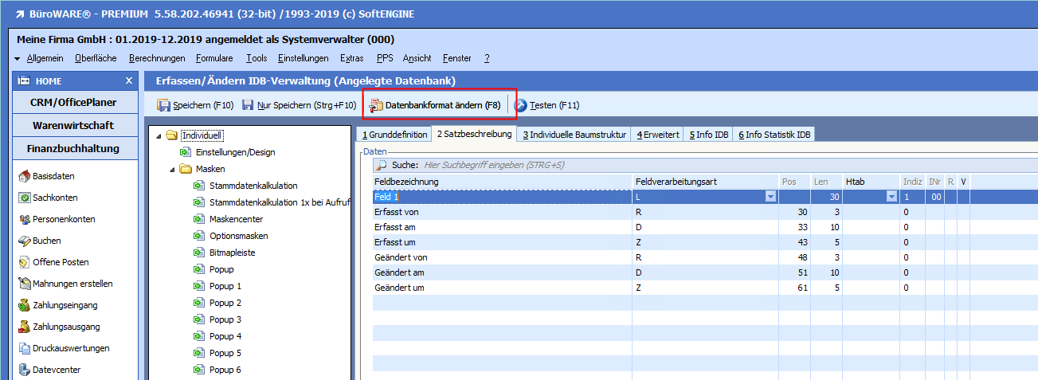Close the HOME sidebar panel

coord(129,80)
